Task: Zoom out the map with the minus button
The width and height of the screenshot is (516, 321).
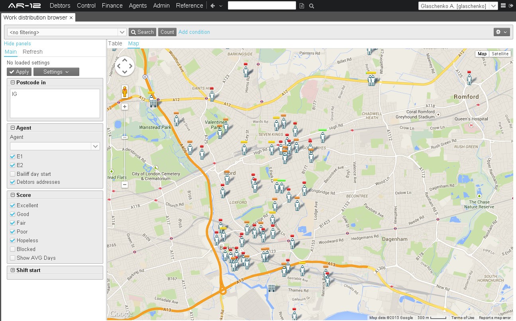Action: pyautogui.click(x=125, y=185)
